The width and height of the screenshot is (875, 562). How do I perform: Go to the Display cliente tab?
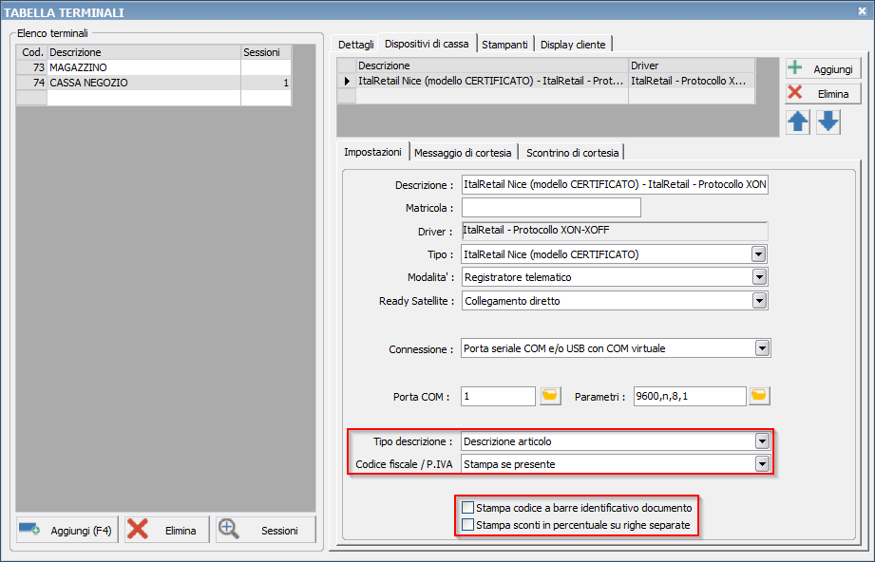(x=575, y=44)
